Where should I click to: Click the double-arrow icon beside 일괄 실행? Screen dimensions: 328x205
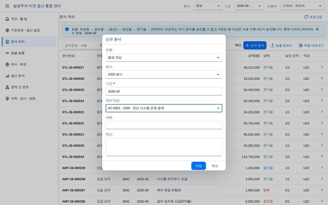point(7,53)
